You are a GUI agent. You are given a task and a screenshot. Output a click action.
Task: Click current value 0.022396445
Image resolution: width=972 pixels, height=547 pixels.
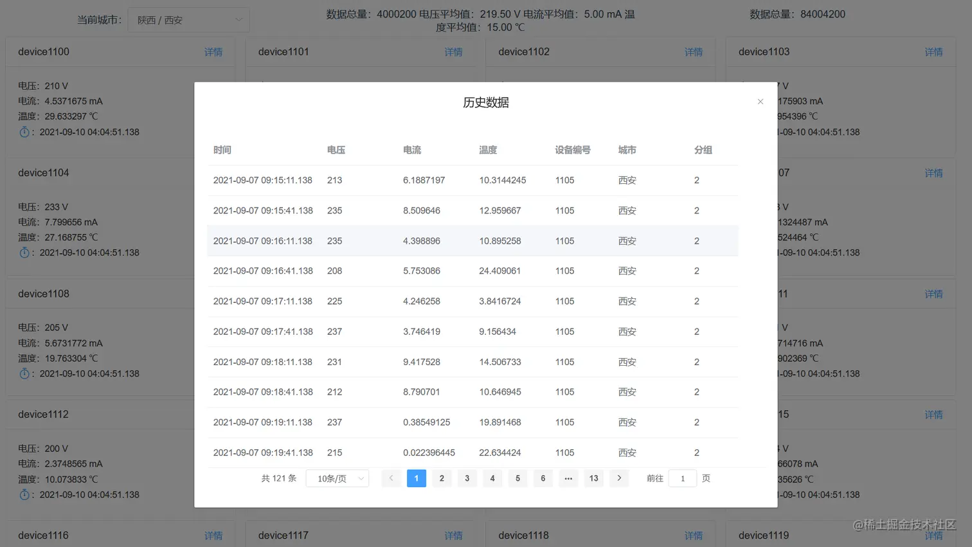coord(429,453)
